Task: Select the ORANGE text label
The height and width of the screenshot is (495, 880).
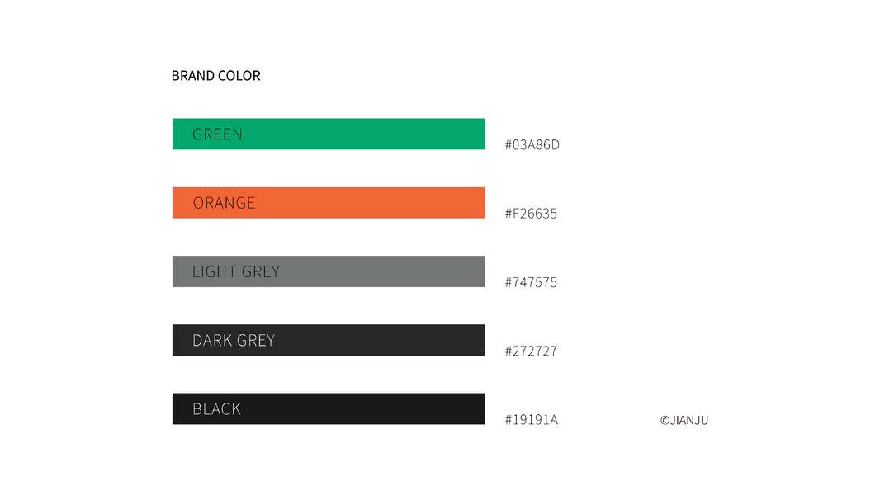Action: pyautogui.click(x=224, y=203)
